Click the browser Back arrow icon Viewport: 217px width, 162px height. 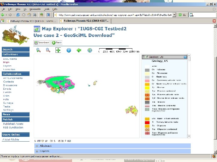click(x=2, y=15)
